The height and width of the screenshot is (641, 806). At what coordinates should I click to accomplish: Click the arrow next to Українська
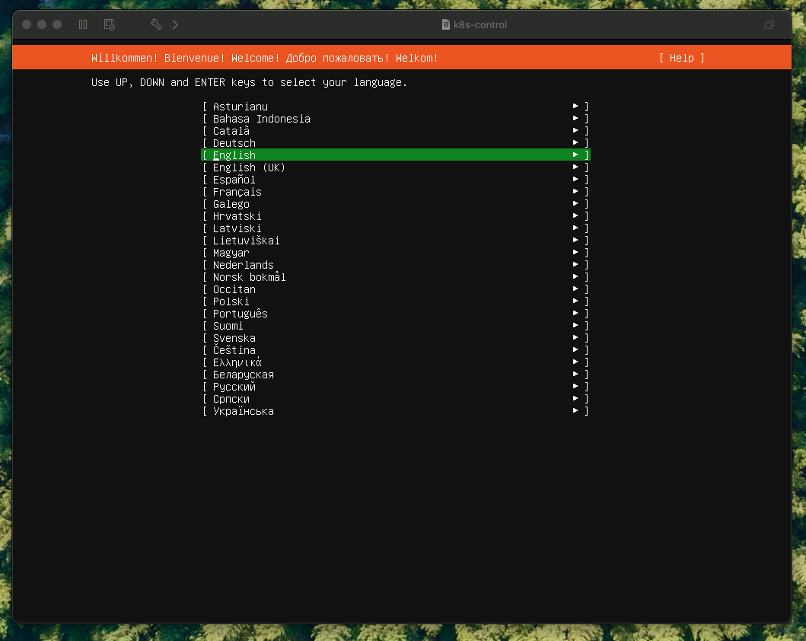(x=576, y=411)
